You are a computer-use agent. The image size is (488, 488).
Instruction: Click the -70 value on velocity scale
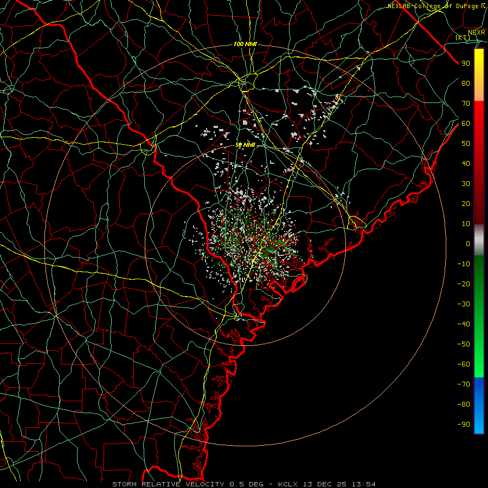(464, 384)
